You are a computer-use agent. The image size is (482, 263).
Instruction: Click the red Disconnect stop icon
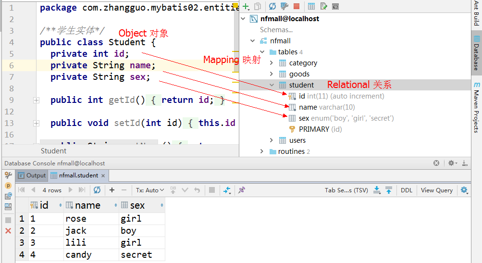[297, 6]
